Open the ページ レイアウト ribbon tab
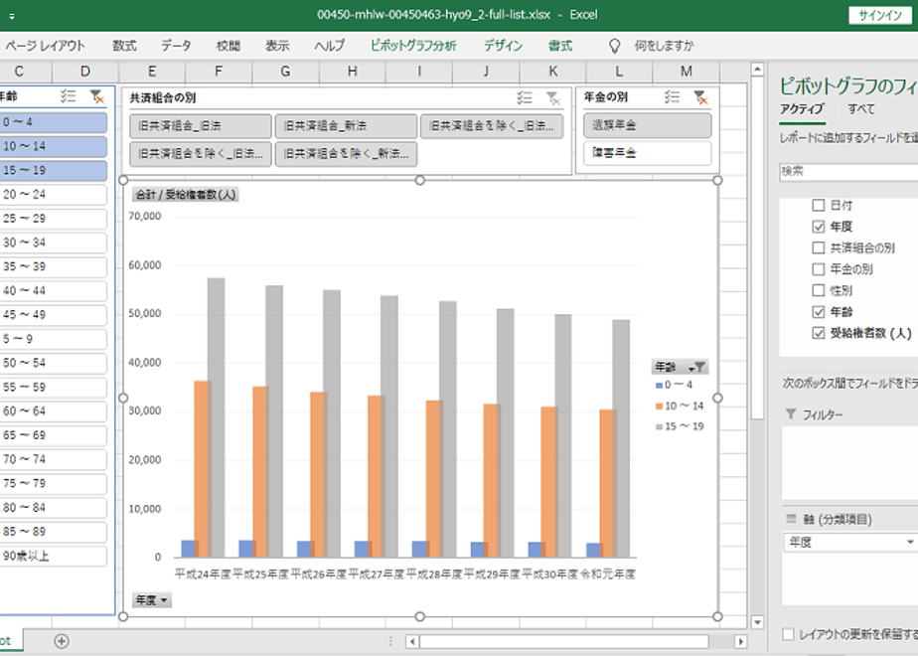This screenshot has height=656, width=918. point(45,46)
